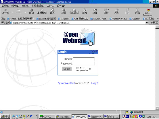Click the Back arrow toolbar button
159x119 pixels.
point(5,11)
